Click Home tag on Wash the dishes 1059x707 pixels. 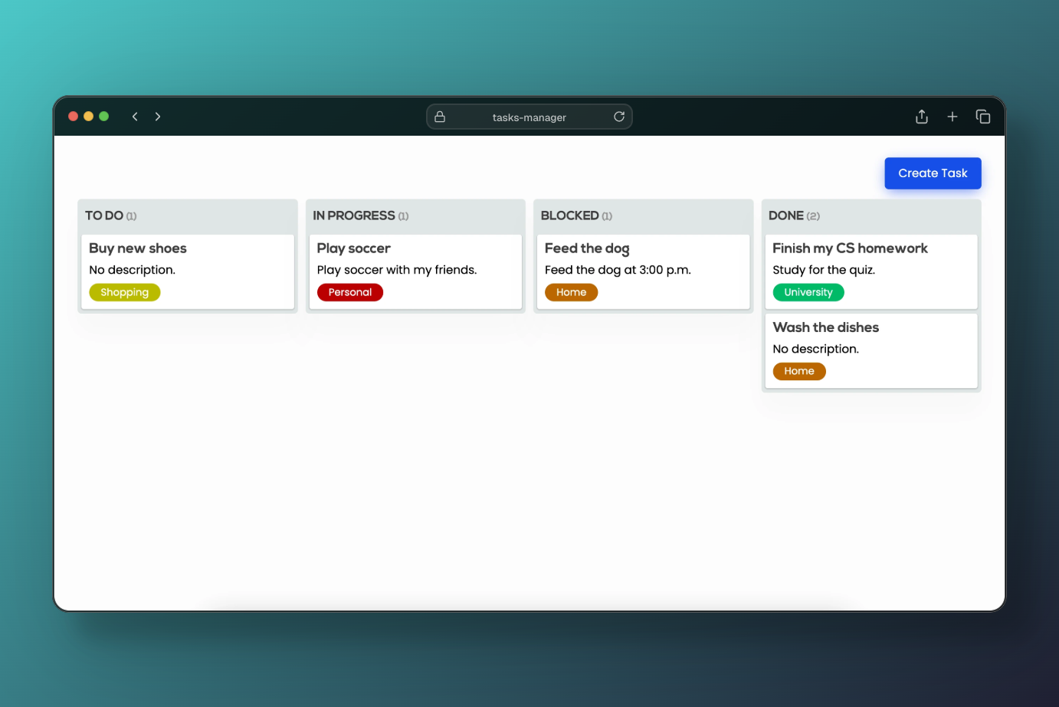click(x=798, y=371)
